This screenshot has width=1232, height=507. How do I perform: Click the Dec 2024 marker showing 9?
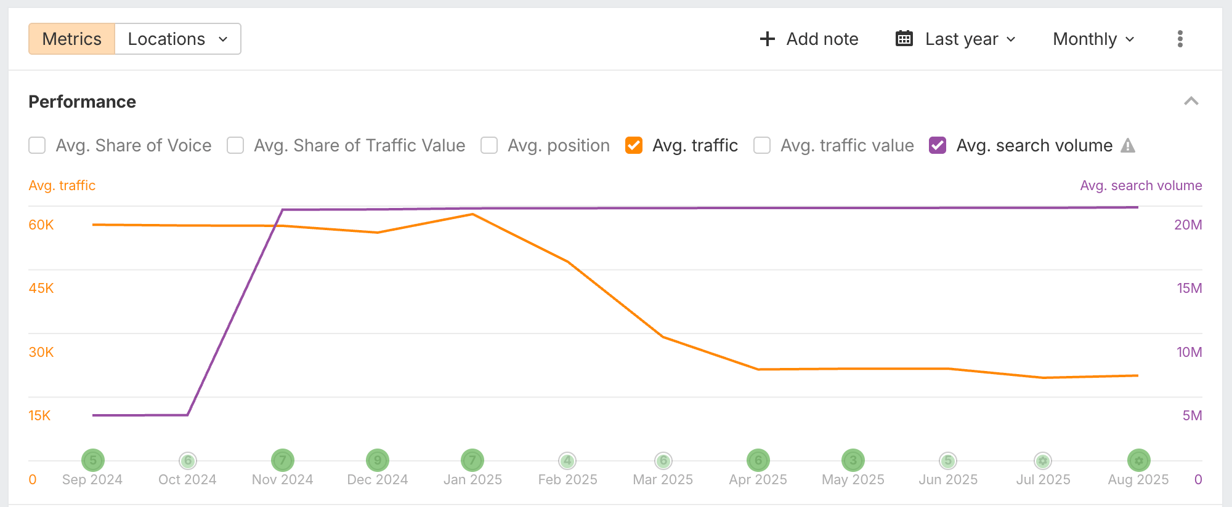click(378, 460)
